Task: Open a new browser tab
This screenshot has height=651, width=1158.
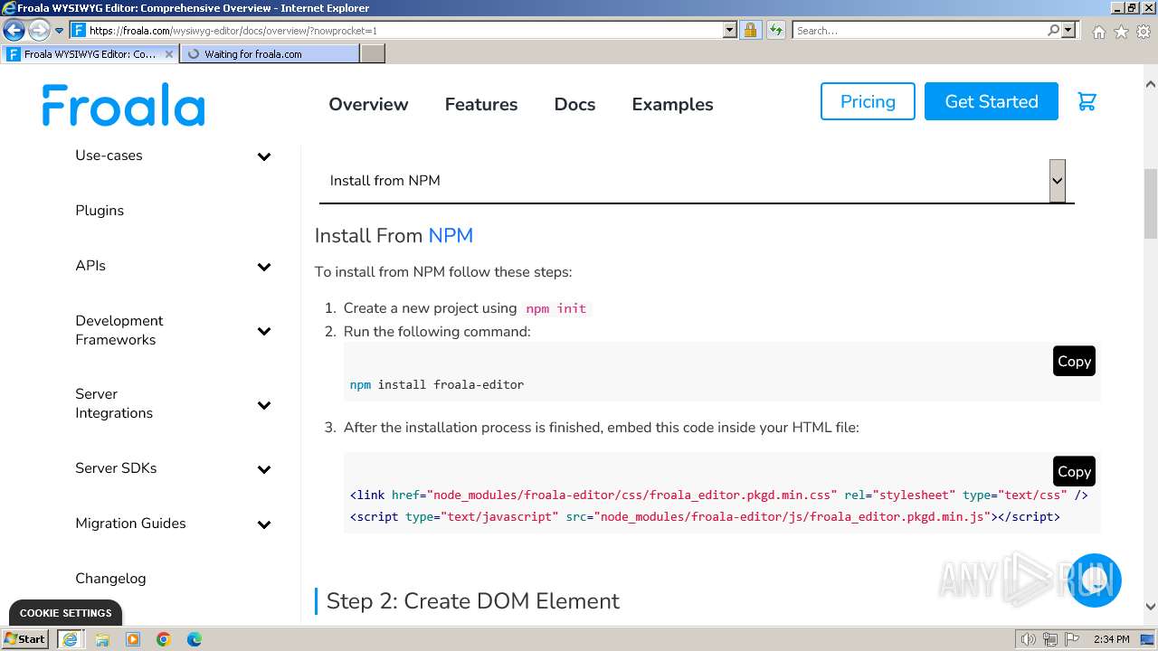Action: pos(373,54)
